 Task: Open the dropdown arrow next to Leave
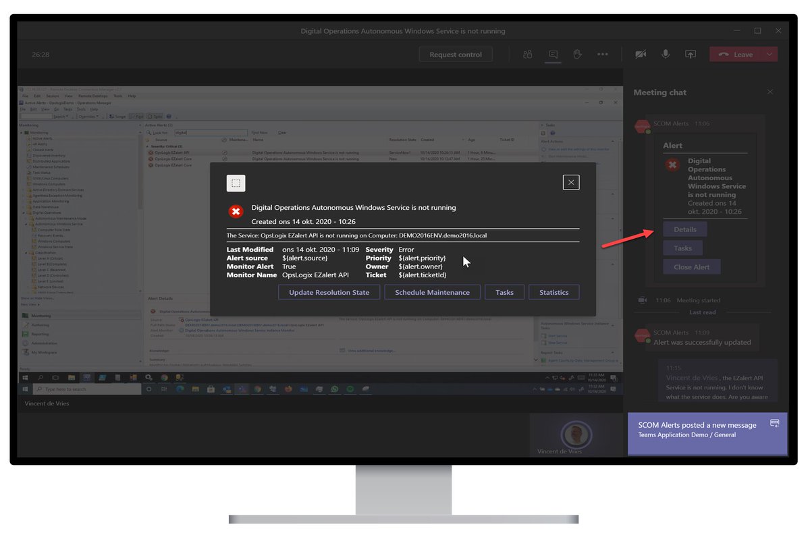pyautogui.click(x=769, y=55)
